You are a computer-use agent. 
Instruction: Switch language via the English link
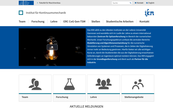151,3
